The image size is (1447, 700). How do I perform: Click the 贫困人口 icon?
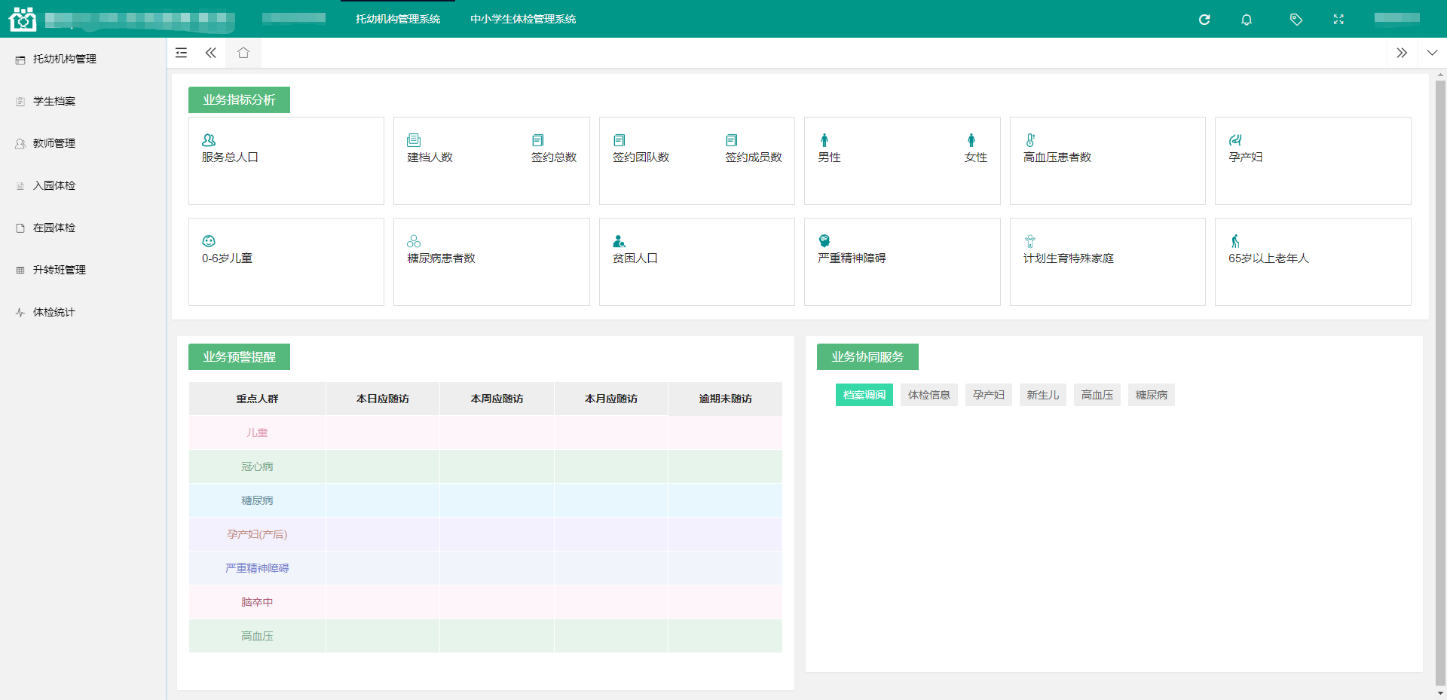tap(619, 241)
